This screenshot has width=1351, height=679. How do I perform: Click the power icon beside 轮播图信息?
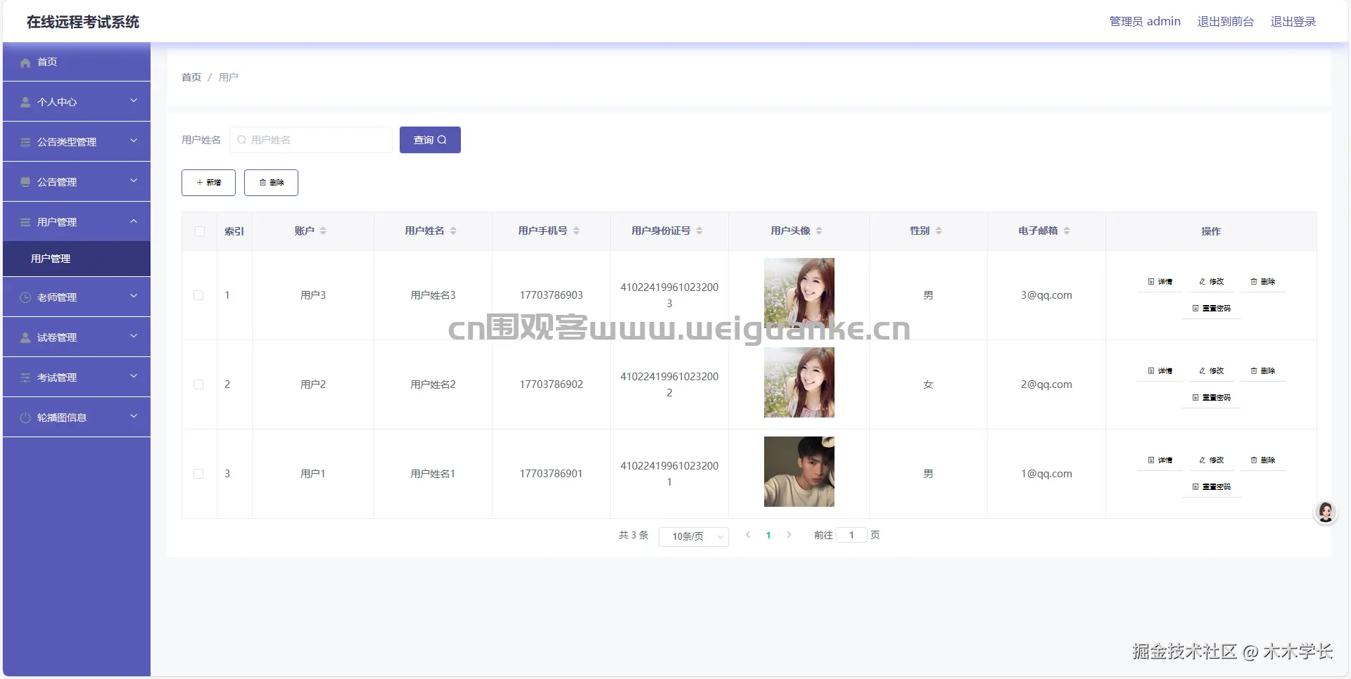[x=26, y=417]
